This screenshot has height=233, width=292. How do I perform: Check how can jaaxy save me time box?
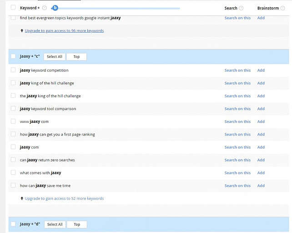click(13, 185)
